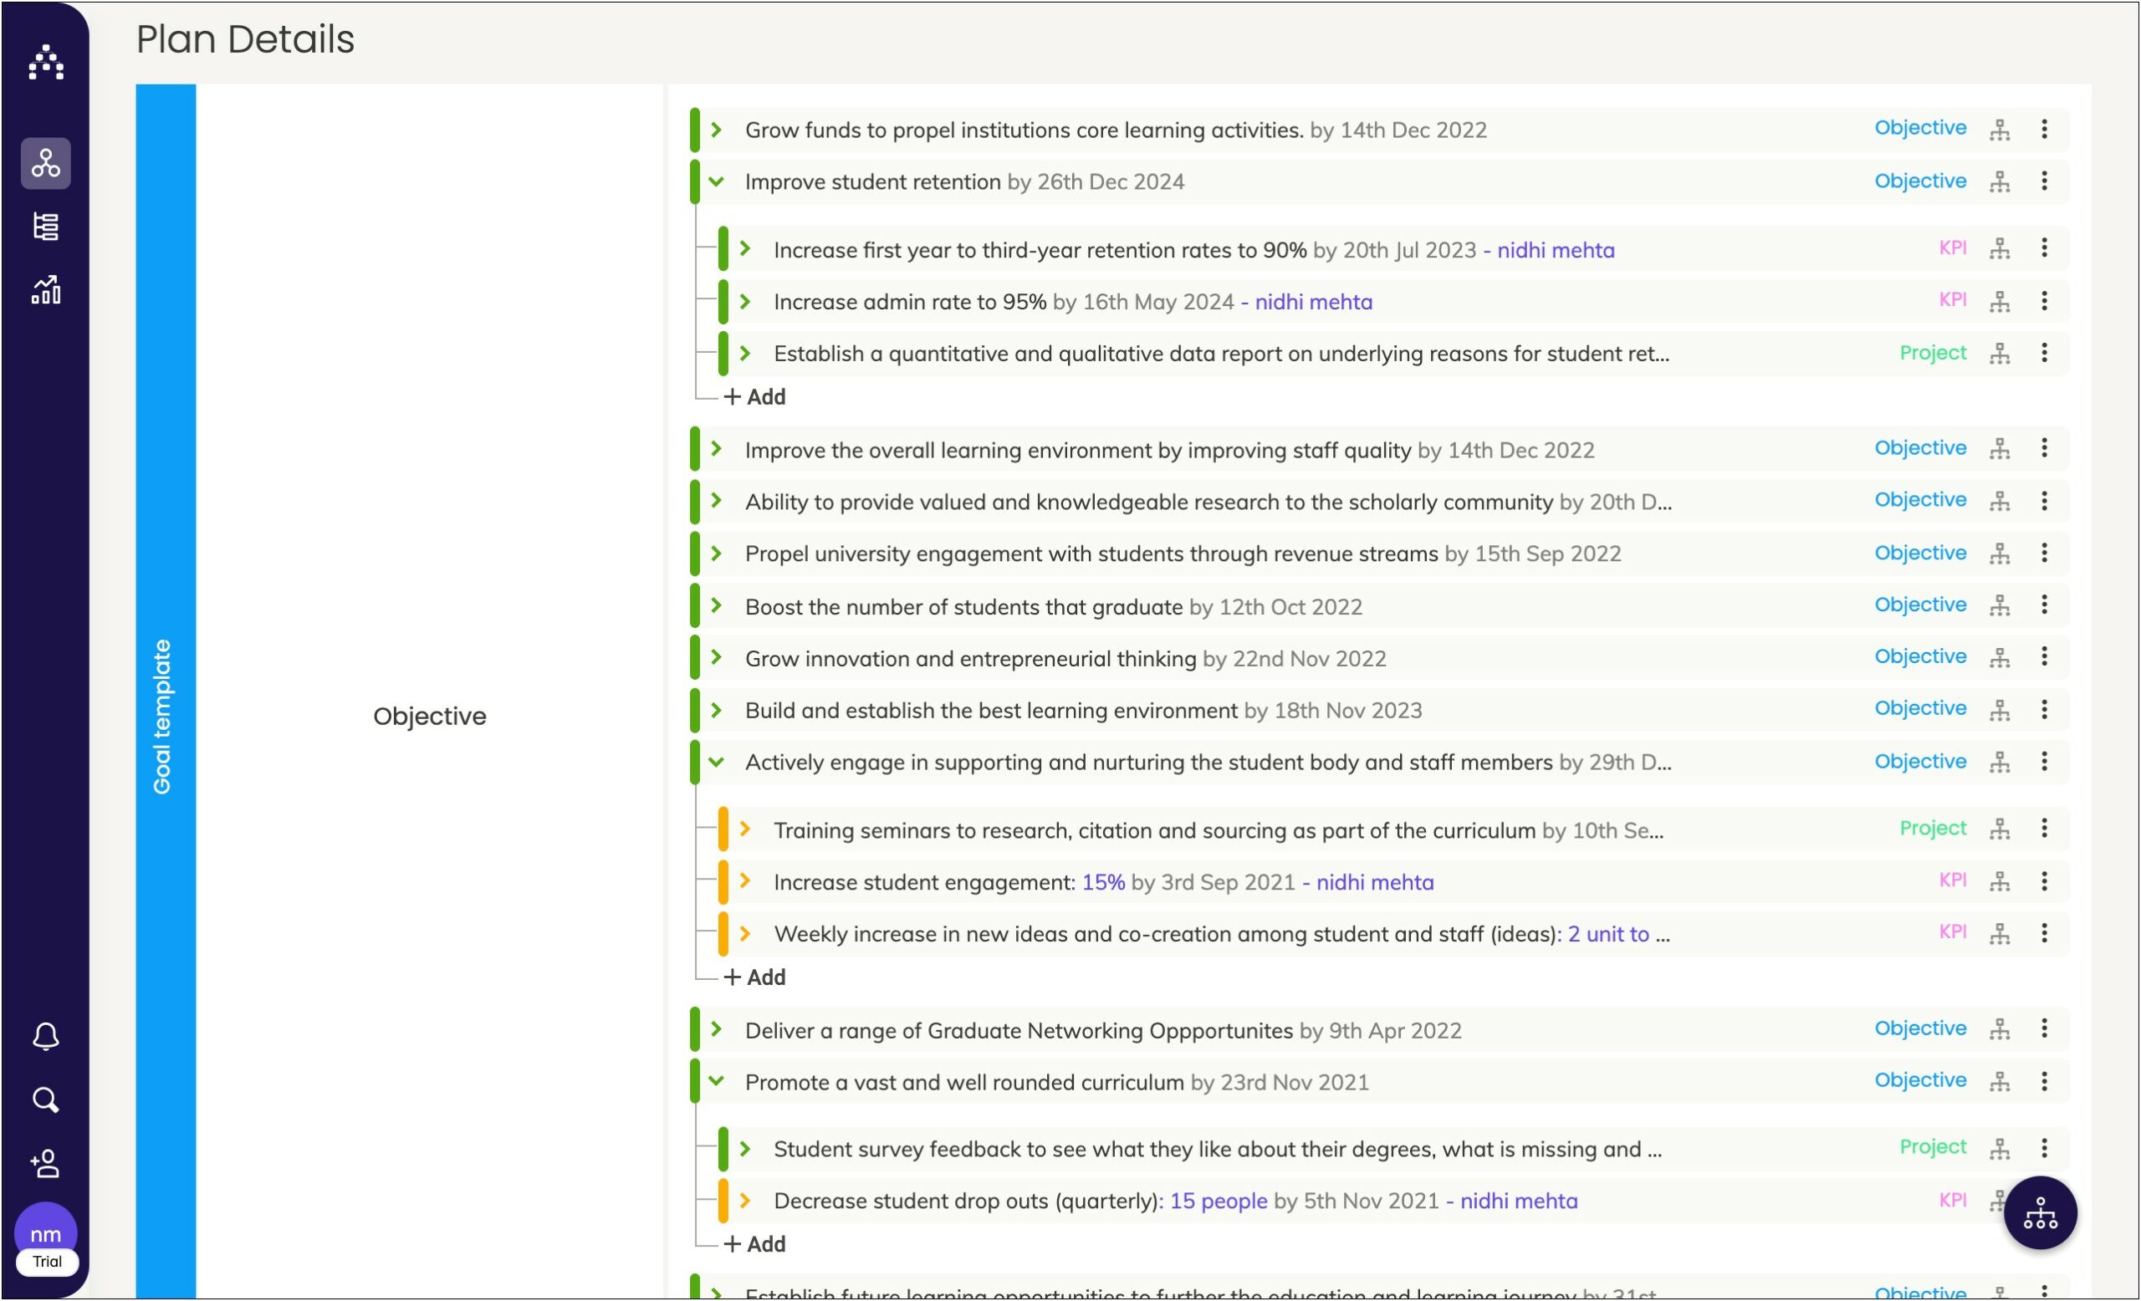Open hierarchy icon for Boost graduates objective

click(x=2000, y=605)
